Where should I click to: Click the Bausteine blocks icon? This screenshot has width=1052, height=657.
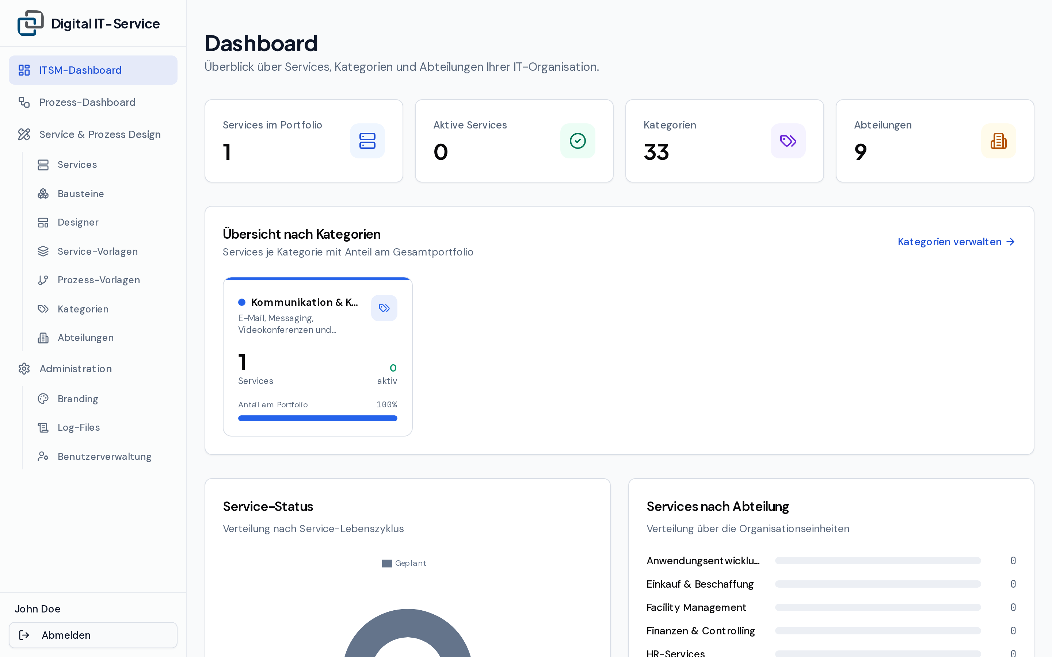point(43,194)
